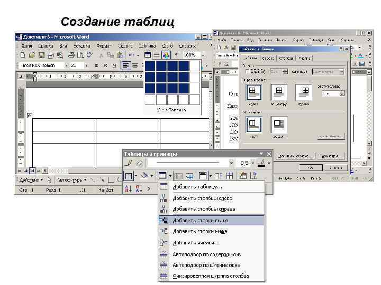This screenshot has height=285, width=381.
Task: Click the indent from left spinner in Table Properties
Action: pos(342,93)
